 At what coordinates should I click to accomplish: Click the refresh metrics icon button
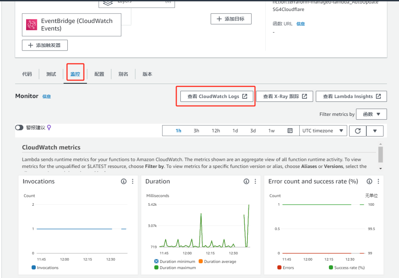click(x=357, y=131)
